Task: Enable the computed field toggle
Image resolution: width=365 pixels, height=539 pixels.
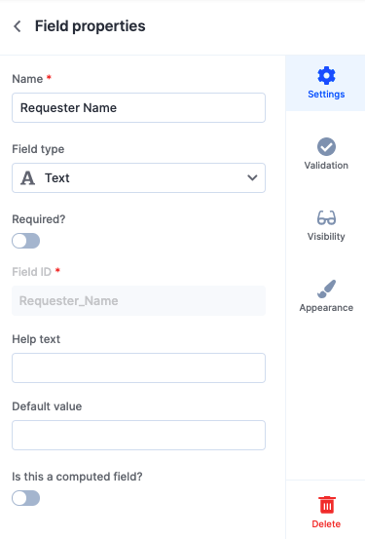Action: point(25,498)
